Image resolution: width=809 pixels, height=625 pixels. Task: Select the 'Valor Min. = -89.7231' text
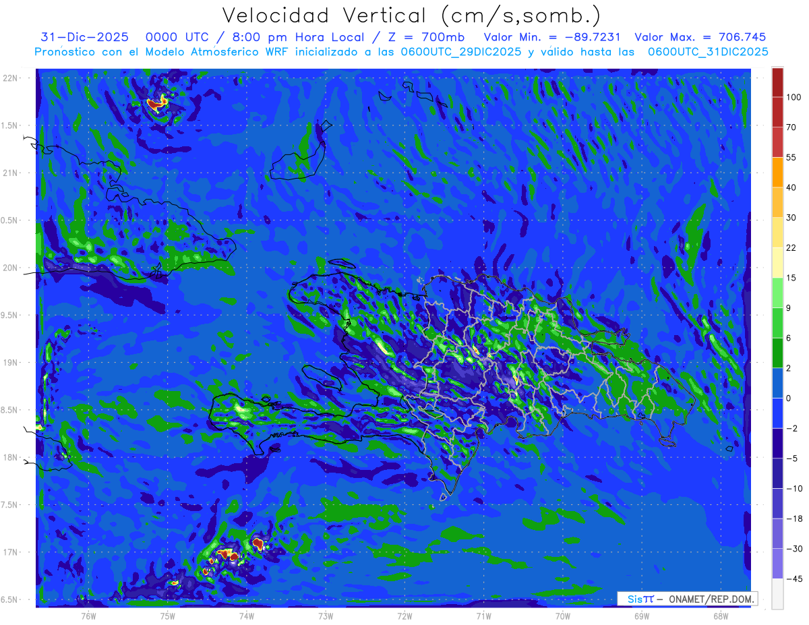tap(552, 37)
